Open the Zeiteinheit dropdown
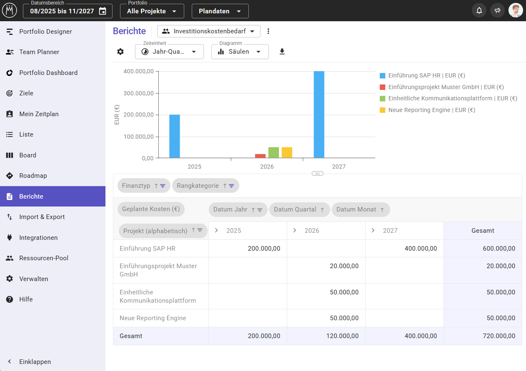 (x=169, y=52)
